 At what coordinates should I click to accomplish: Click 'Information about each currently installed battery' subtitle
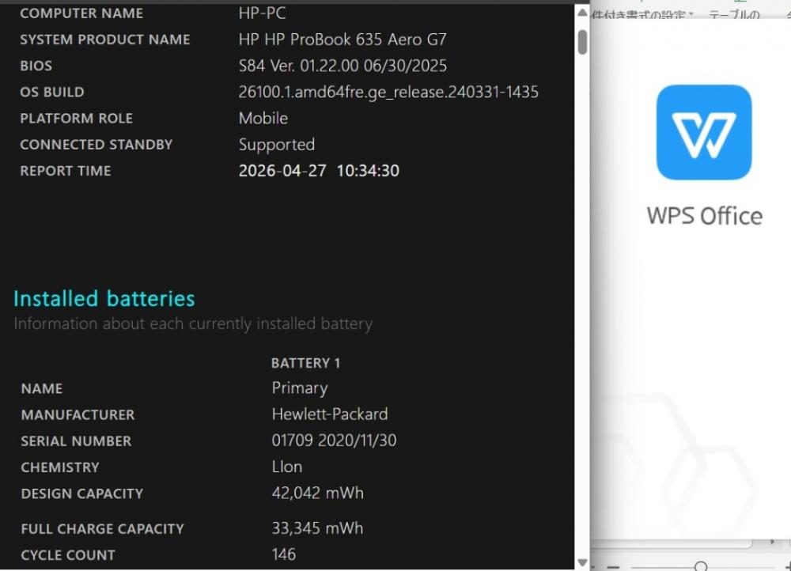[193, 323]
